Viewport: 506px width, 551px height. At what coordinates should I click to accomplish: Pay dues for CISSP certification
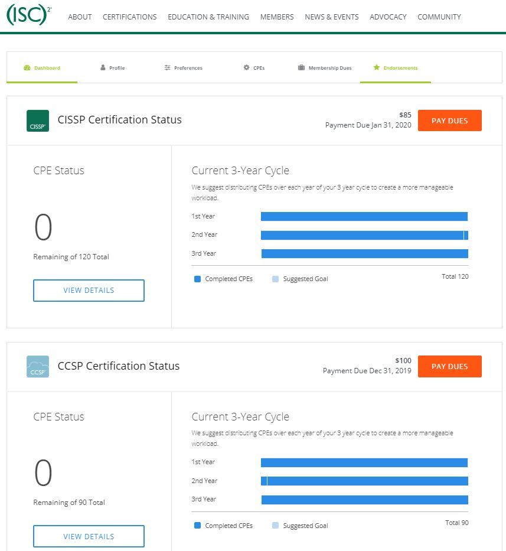tap(449, 120)
